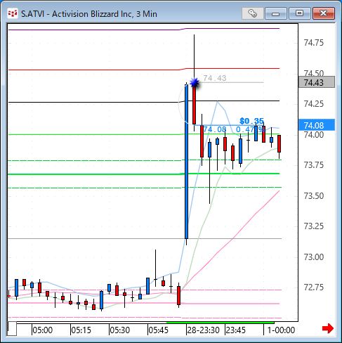Image resolution: width=342 pixels, height=343 pixels.
Task: Click the $0.35 profit label on chart
Action: coord(251,121)
